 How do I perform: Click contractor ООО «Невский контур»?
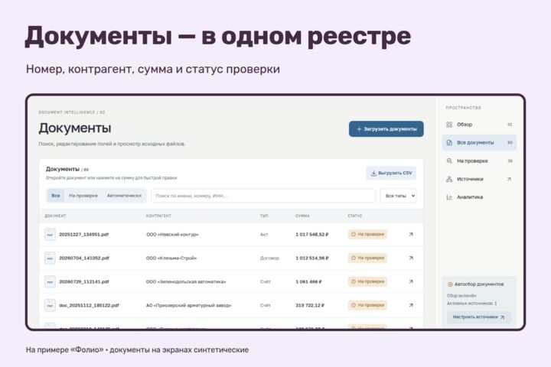tap(172, 234)
